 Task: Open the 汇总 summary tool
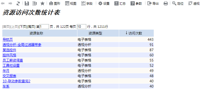(120, 3)
